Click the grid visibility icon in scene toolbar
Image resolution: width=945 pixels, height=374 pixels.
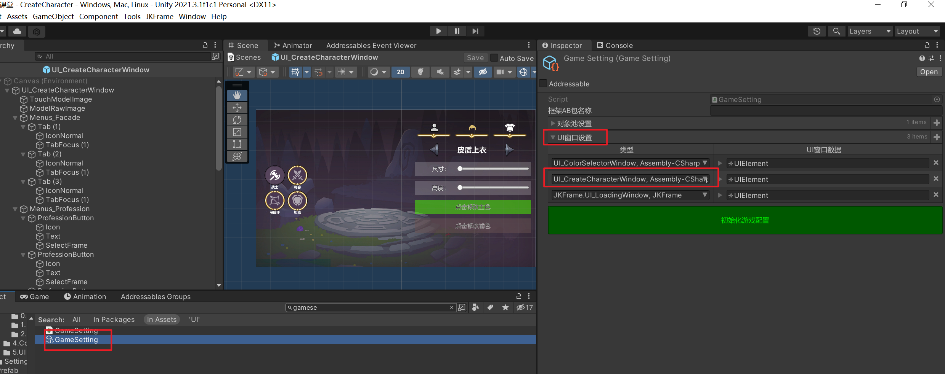[295, 72]
